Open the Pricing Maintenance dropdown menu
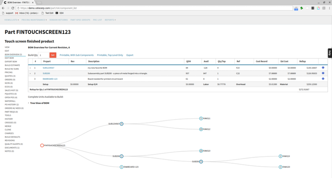The image size is (332, 178). point(34,20)
